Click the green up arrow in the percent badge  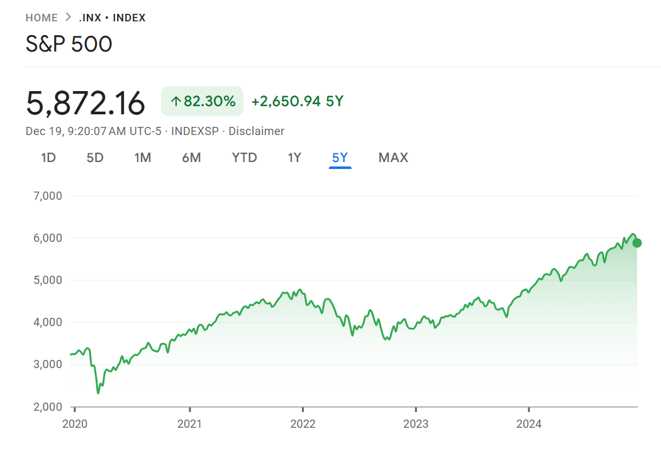click(x=176, y=101)
